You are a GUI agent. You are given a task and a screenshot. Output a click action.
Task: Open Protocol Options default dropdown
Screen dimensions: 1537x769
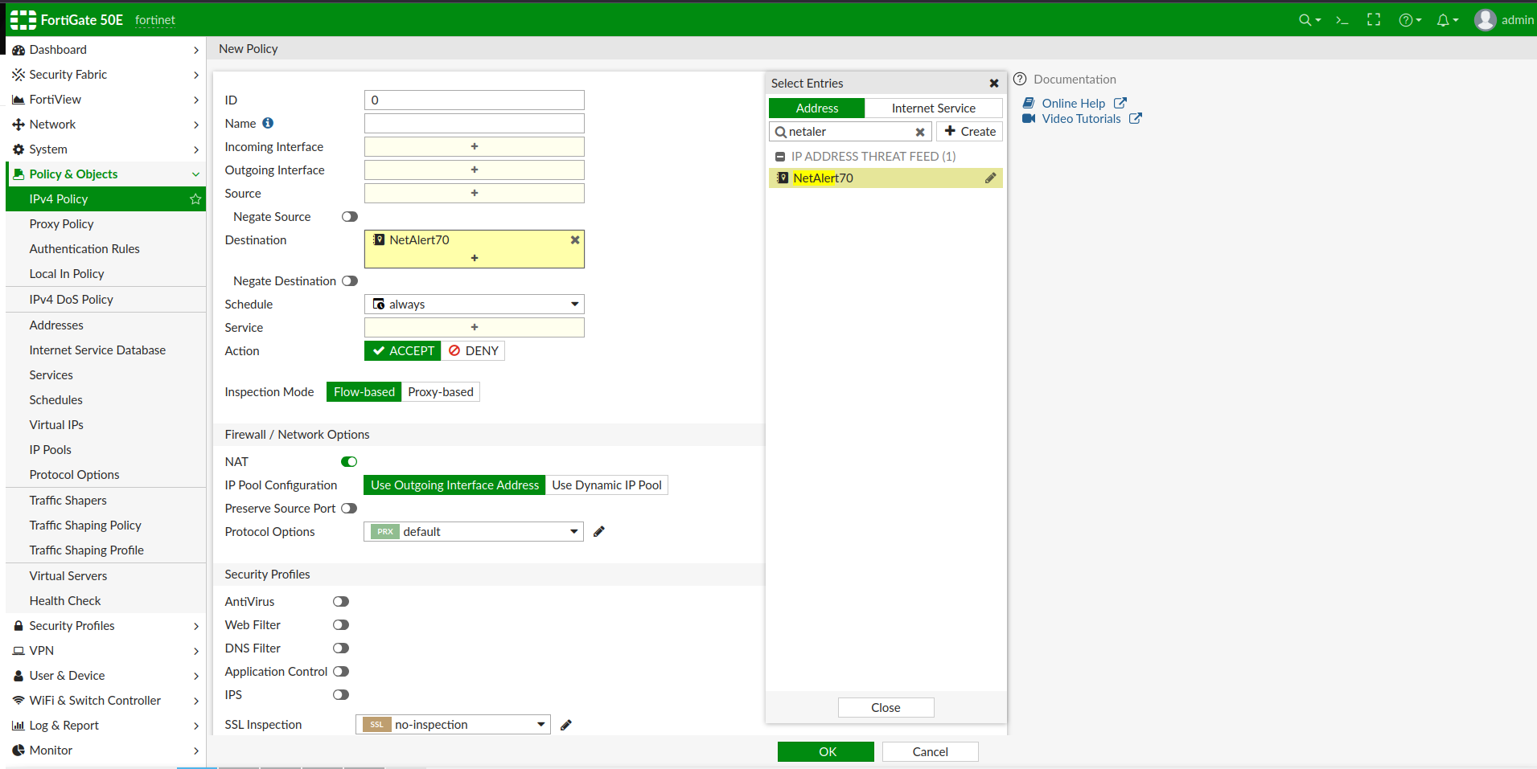[x=474, y=532]
